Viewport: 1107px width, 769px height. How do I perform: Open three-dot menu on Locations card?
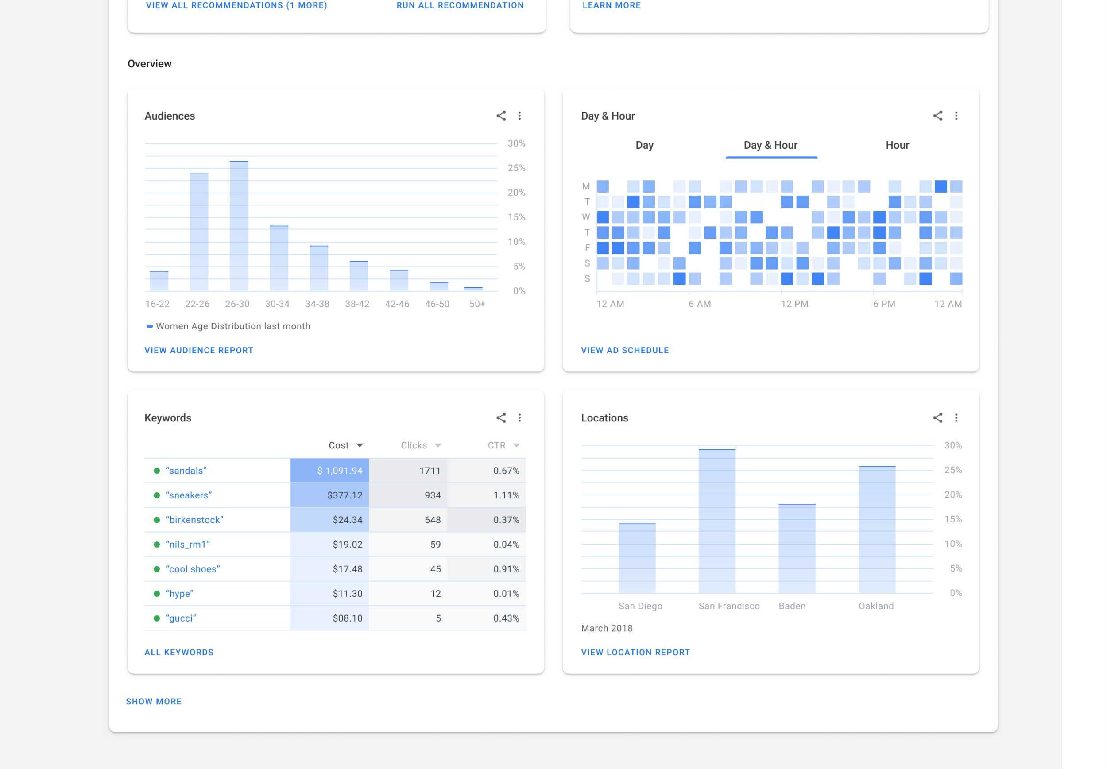[956, 418]
